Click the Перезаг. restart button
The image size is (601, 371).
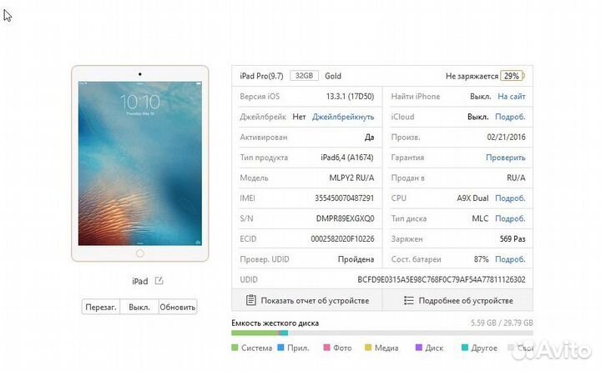pyautogui.click(x=101, y=307)
